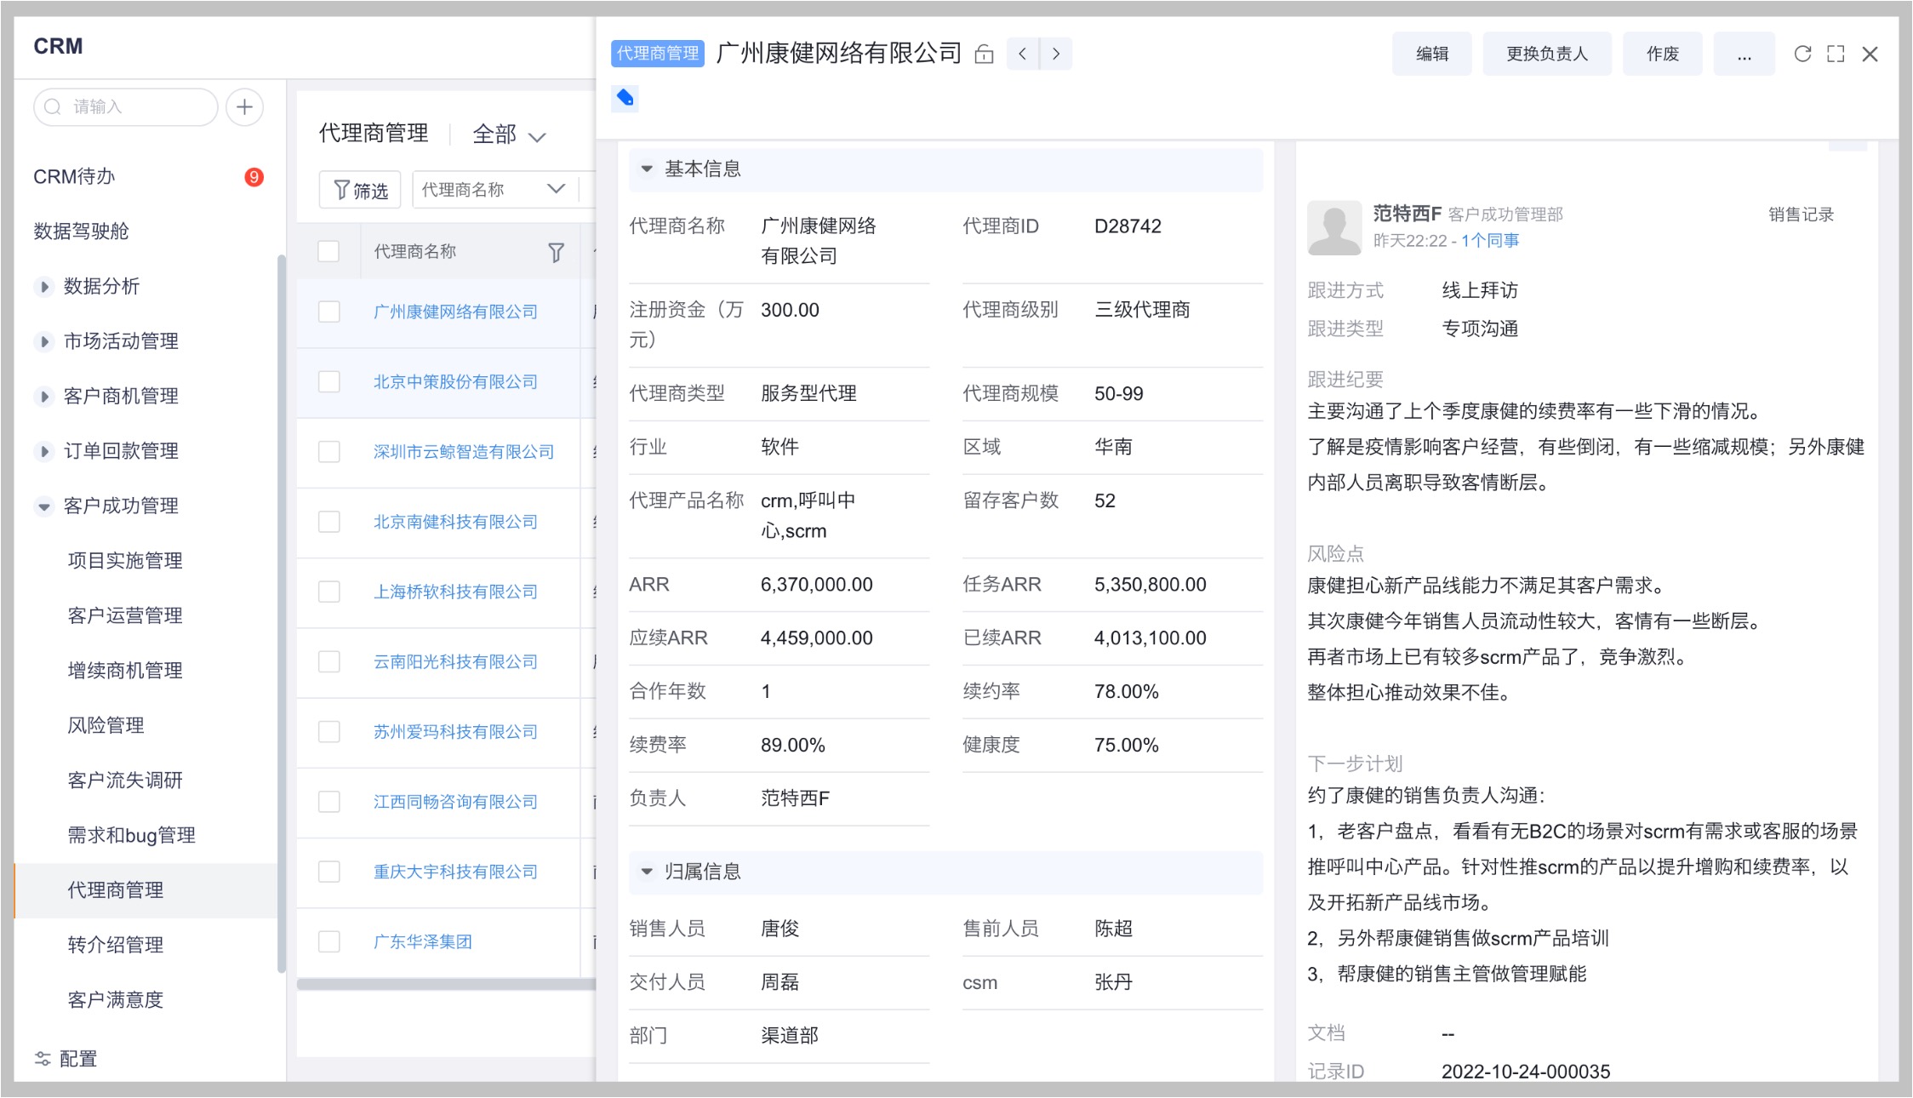Click the 作废 button
1913x1098 pixels.
tap(1663, 54)
